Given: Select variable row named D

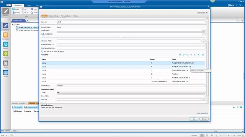Looking at the screenshot, I should 123,74.
